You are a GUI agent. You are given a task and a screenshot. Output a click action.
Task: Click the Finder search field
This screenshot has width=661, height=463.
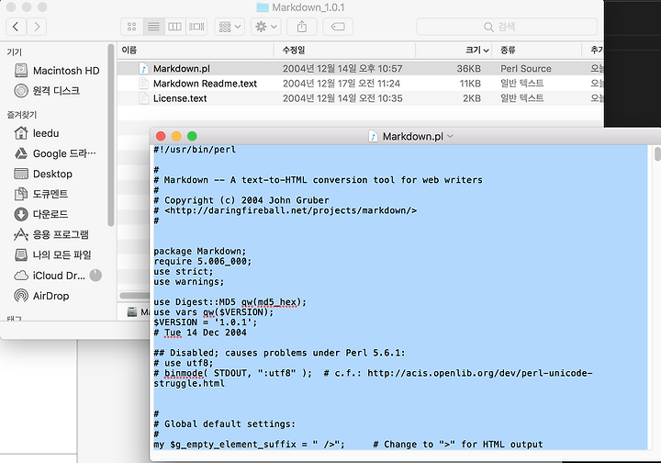[506, 27]
